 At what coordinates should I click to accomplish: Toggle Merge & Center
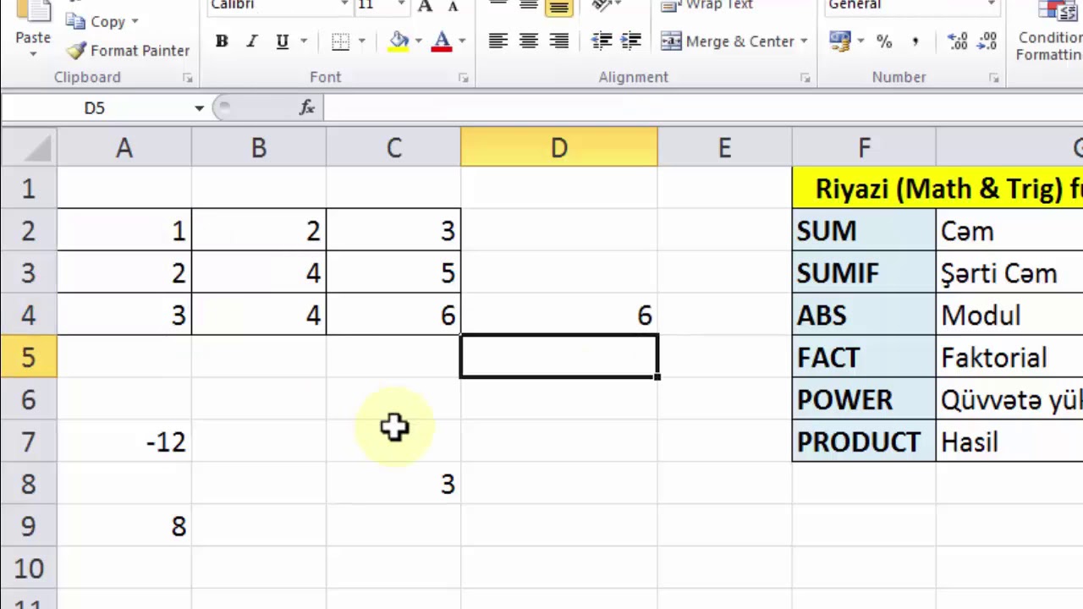pos(728,41)
